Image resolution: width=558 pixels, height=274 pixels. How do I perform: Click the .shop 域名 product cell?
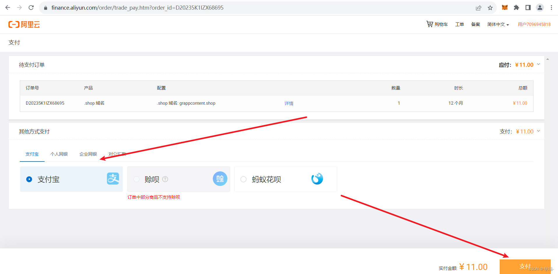tap(94, 103)
